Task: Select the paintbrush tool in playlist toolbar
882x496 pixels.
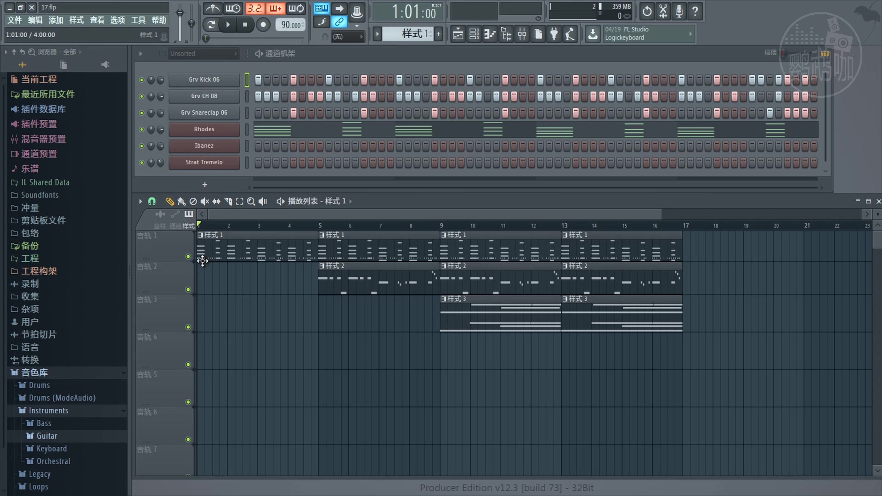Action: pyautogui.click(x=181, y=202)
